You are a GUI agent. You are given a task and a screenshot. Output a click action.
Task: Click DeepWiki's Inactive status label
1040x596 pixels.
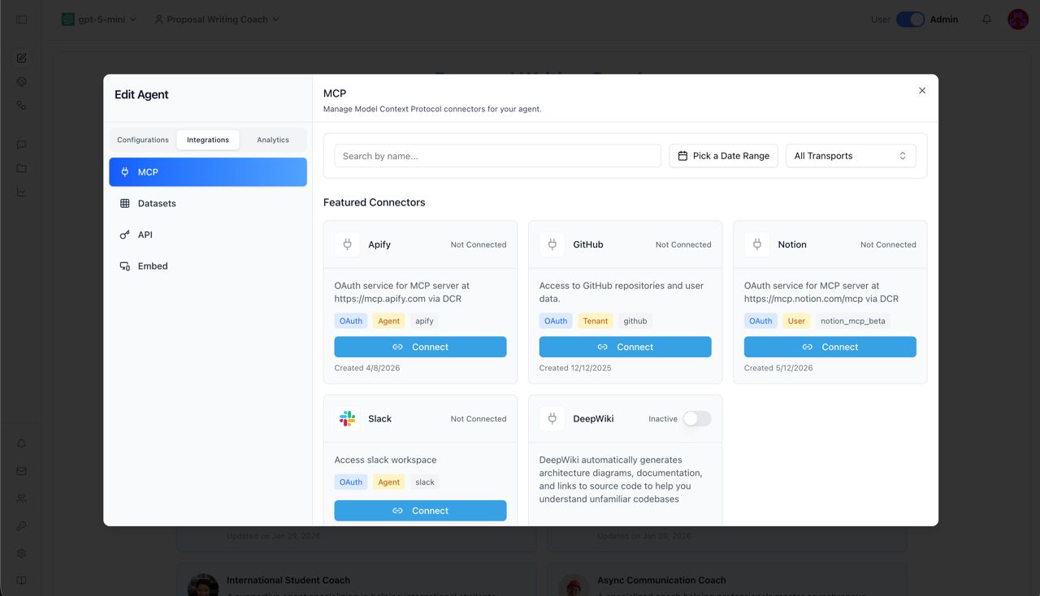pyautogui.click(x=663, y=419)
